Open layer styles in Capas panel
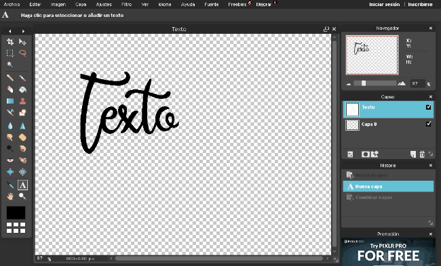This screenshot has height=266, width=441. (x=375, y=154)
